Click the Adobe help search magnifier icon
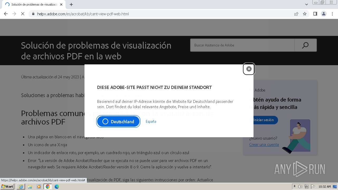This screenshot has width=338, height=190. coord(305,45)
